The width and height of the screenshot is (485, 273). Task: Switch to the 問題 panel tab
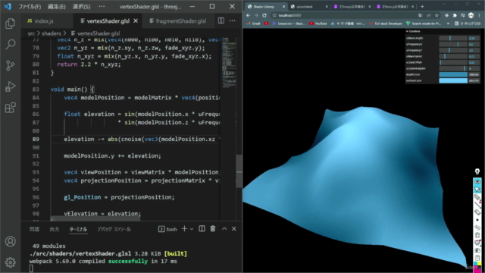pyautogui.click(x=34, y=229)
